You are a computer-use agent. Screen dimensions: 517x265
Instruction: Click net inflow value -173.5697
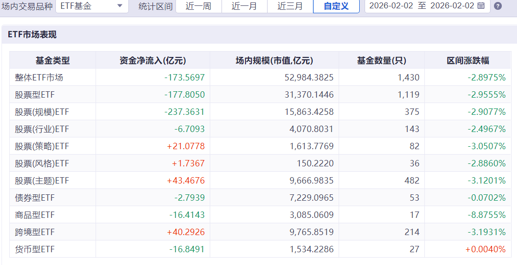pyautogui.click(x=185, y=78)
